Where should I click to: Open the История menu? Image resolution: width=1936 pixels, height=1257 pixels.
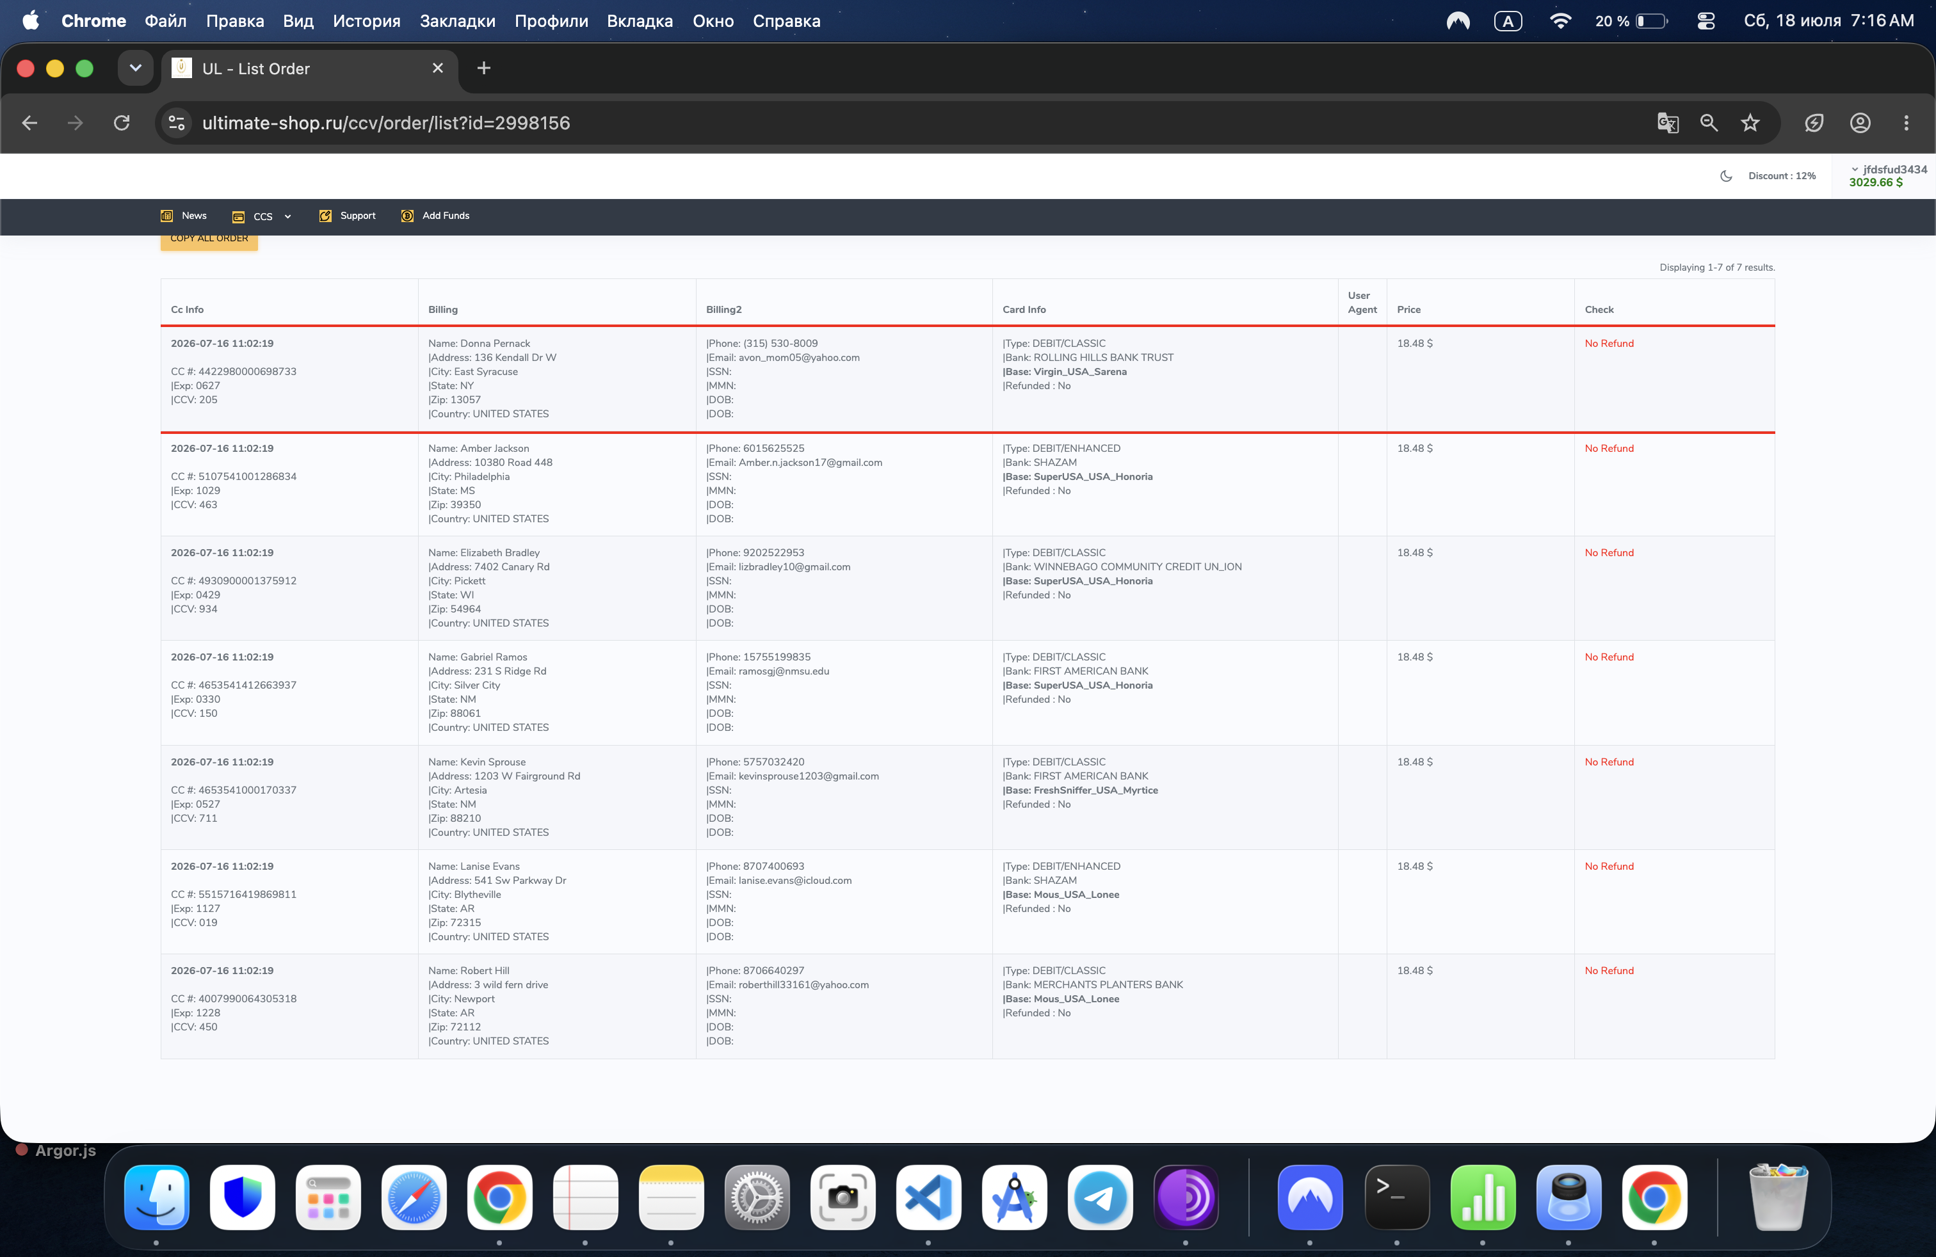(x=367, y=21)
